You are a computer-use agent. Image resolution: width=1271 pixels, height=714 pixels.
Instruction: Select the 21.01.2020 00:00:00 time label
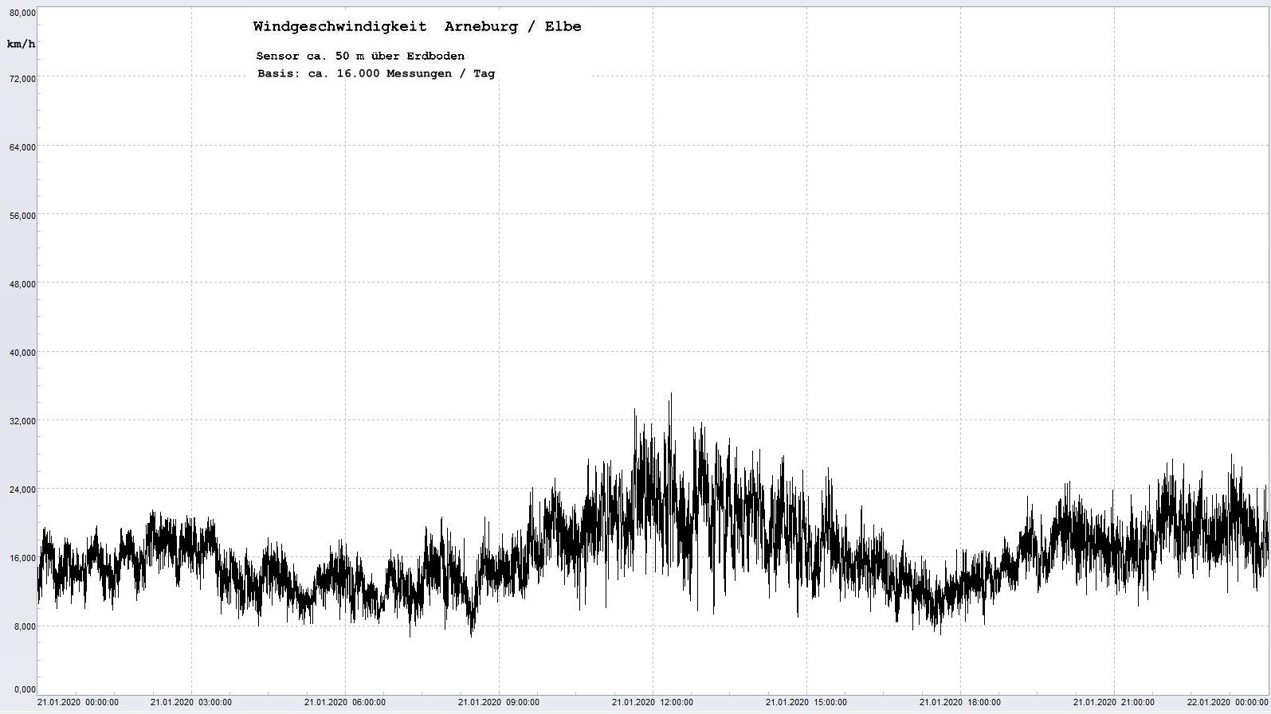[x=78, y=702]
